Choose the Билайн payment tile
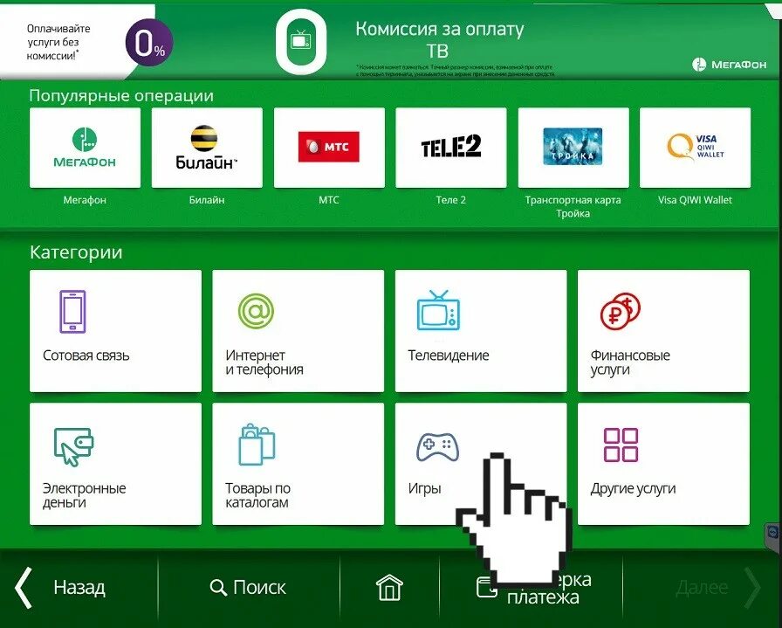The image size is (782, 628). click(x=207, y=148)
